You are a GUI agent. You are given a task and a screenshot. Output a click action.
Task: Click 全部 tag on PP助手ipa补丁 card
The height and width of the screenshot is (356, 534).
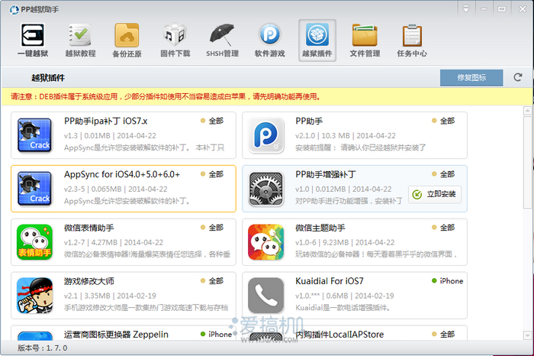point(212,121)
